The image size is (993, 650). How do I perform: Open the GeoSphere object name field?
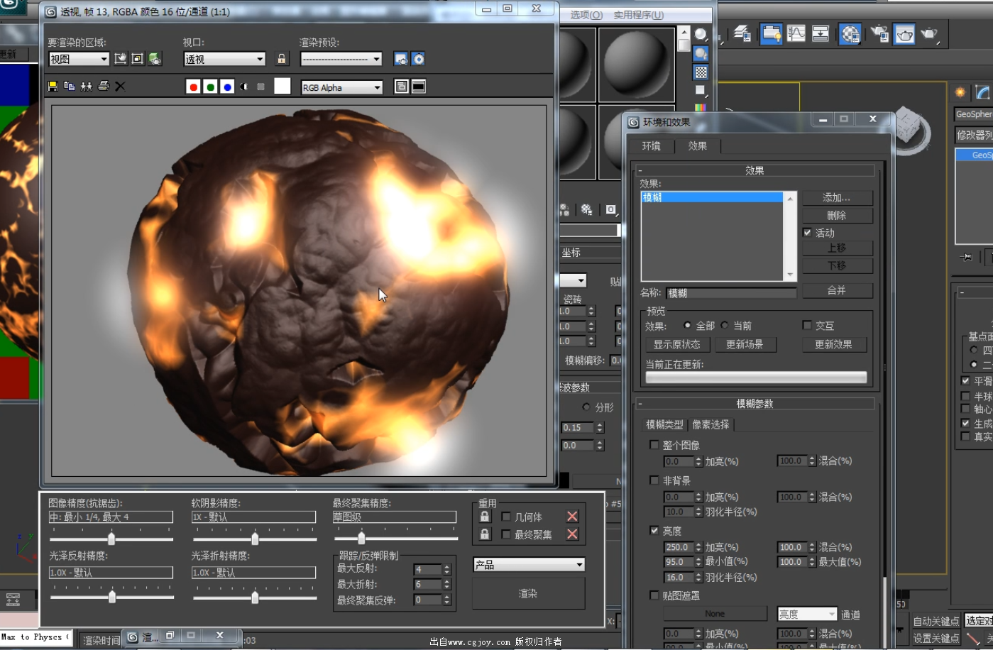[974, 114]
